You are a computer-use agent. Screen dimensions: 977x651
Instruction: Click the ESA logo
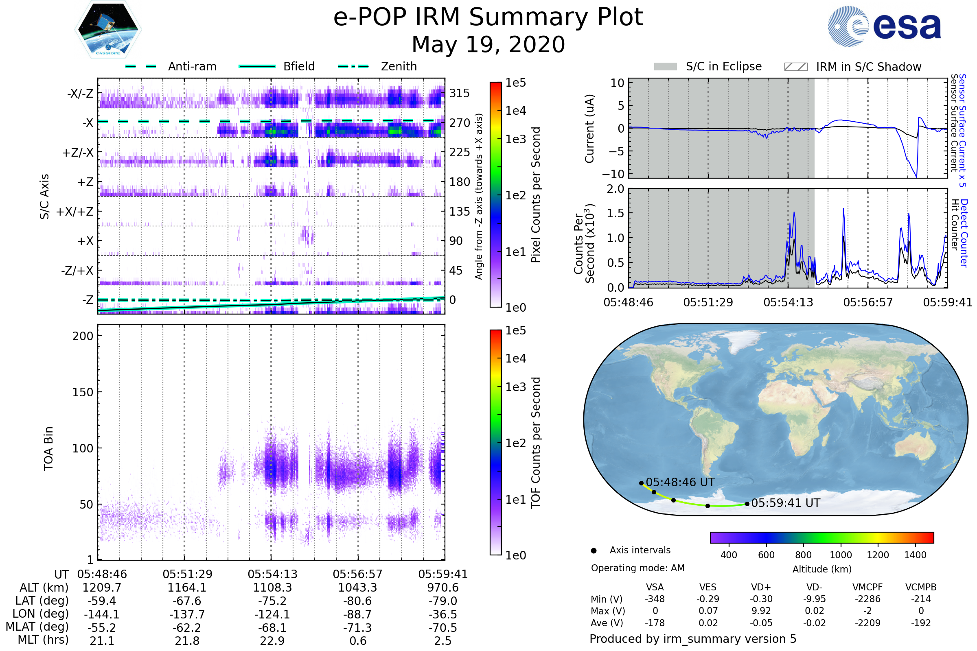885,26
